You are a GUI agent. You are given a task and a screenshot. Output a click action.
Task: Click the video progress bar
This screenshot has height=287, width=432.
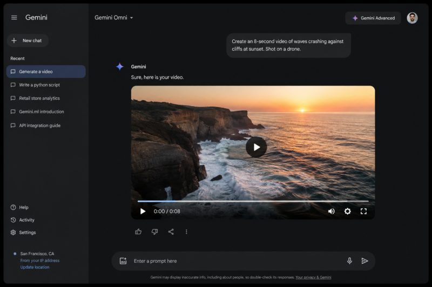[253, 201]
